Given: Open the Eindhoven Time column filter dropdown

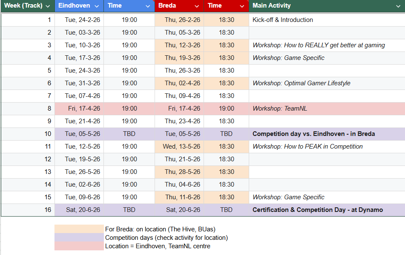Looking at the screenshot, I should tap(148, 6).
